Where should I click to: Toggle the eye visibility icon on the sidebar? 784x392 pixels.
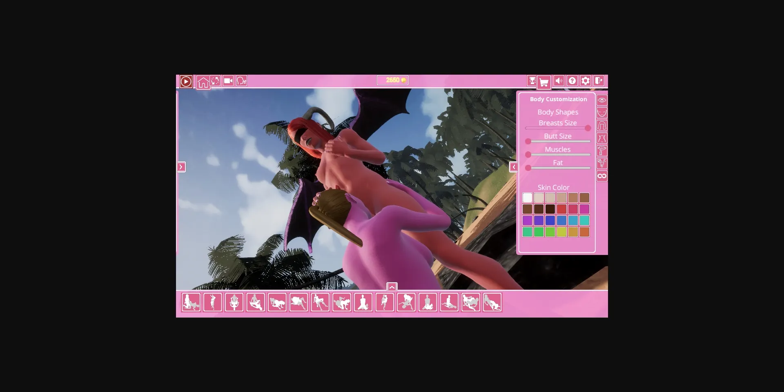[602, 100]
